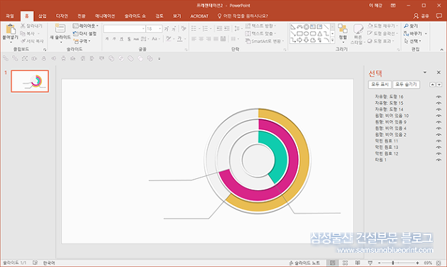Click the text shadow S icon

[x=129, y=39]
